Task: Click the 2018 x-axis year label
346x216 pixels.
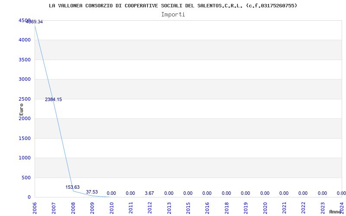Action: [x=227, y=208]
